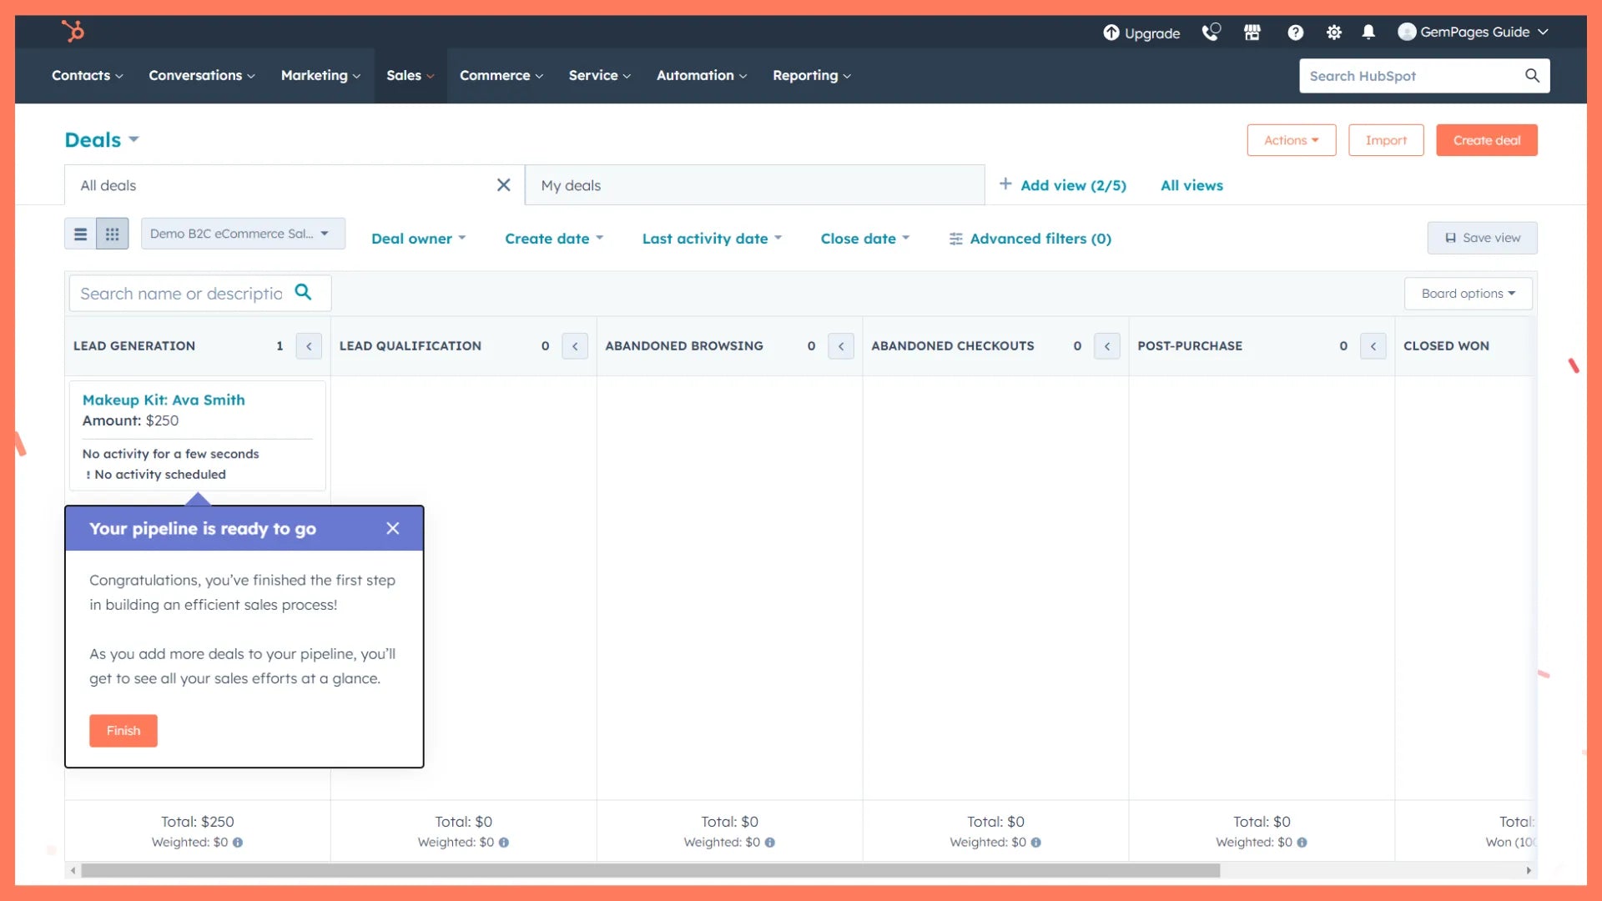Toggle to board/grid view layout icon
Image resolution: width=1602 pixels, height=901 pixels.
pyautogui.click(x=111, y=234)
